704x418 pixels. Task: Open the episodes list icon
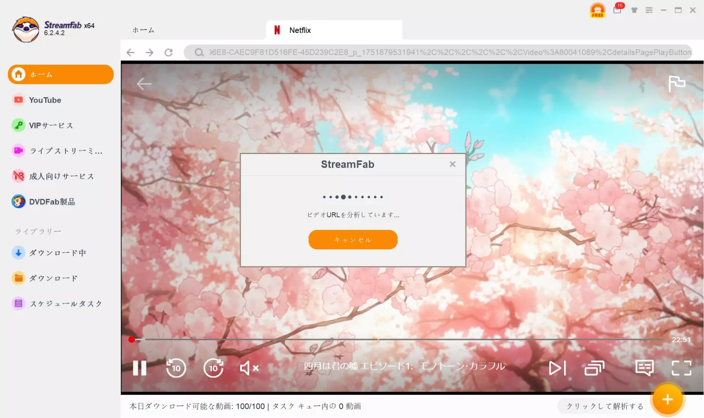pyautogui.click(x=594, y=368)
